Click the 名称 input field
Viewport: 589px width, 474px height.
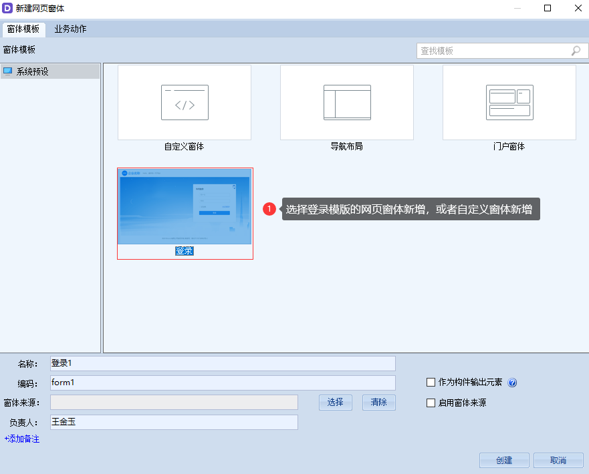coord(223,363)
